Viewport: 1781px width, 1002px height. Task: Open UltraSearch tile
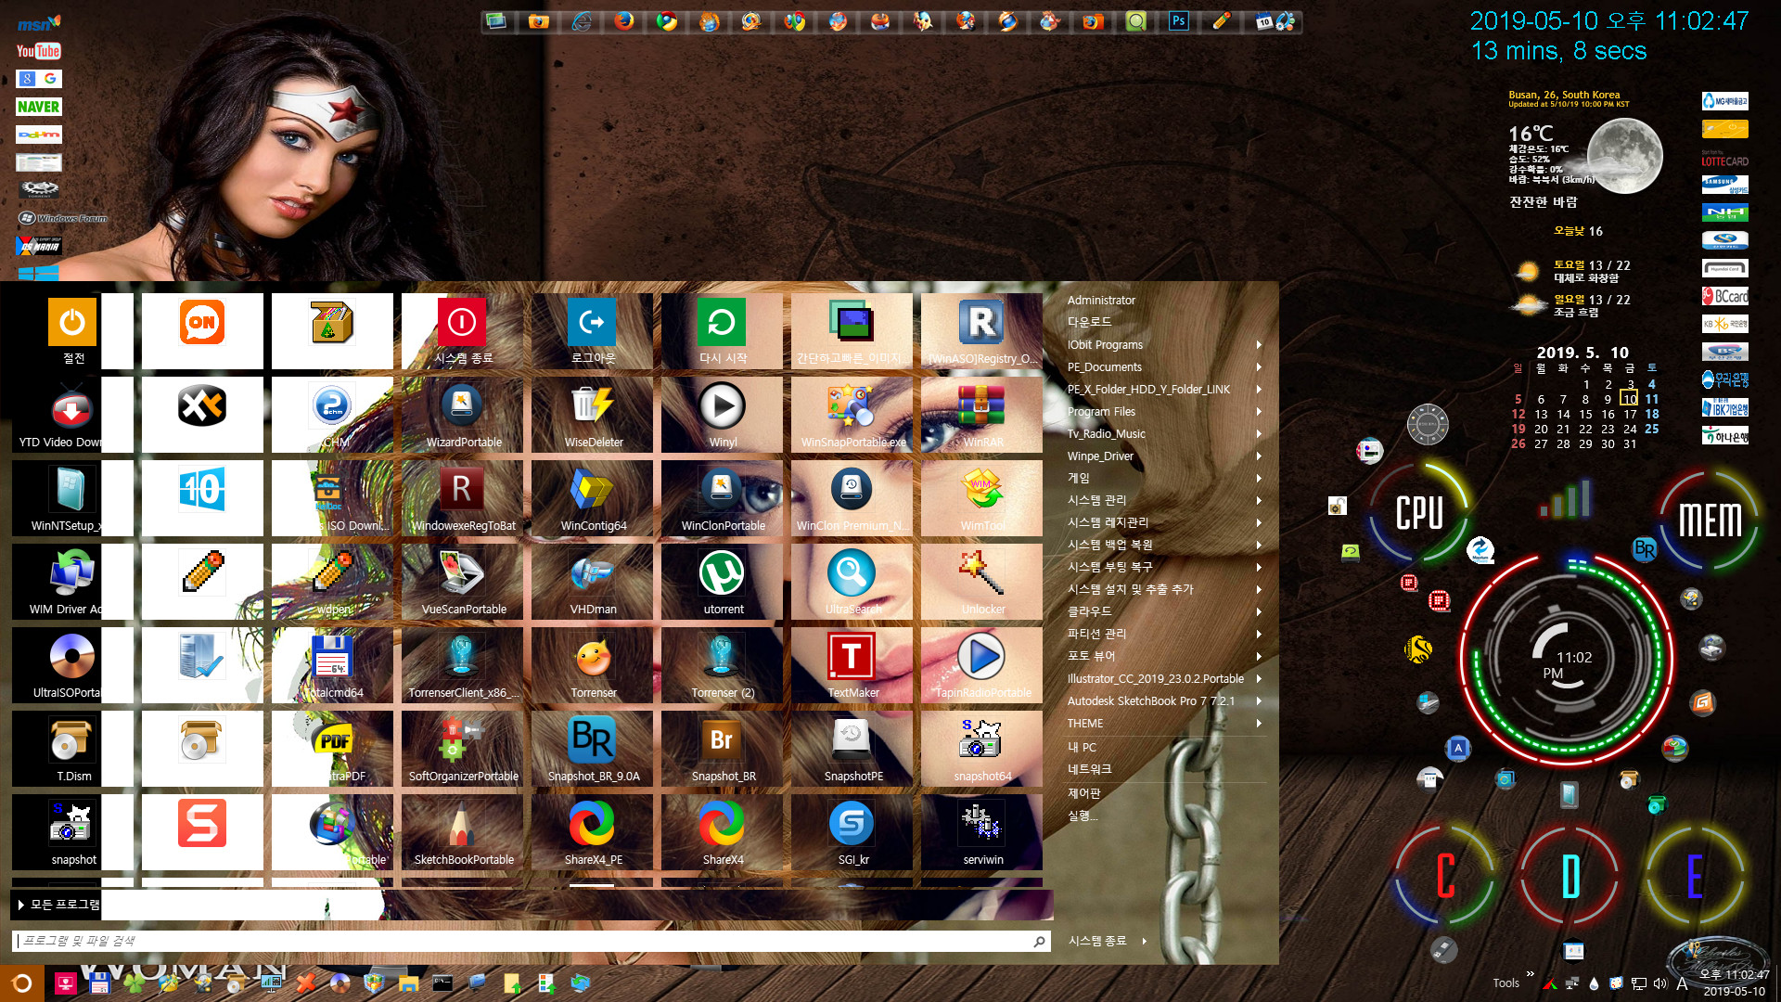pos(852,582)
